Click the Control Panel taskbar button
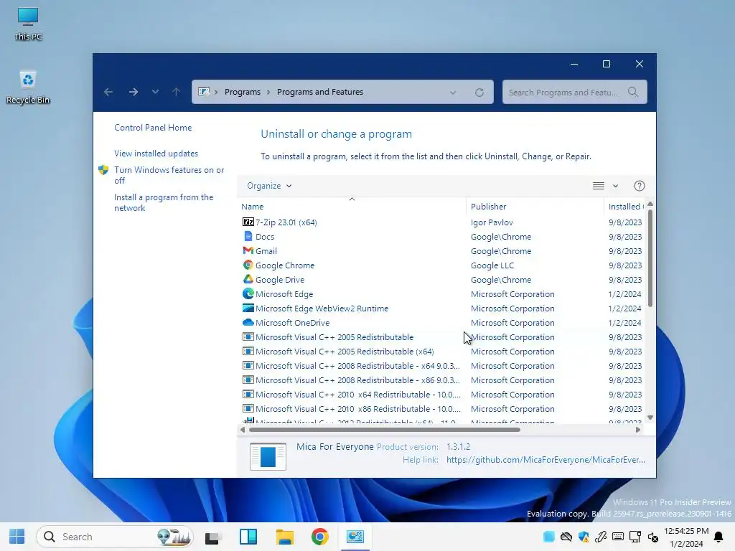This screenshot has height=551, width=735. click(x=355, y=537)
